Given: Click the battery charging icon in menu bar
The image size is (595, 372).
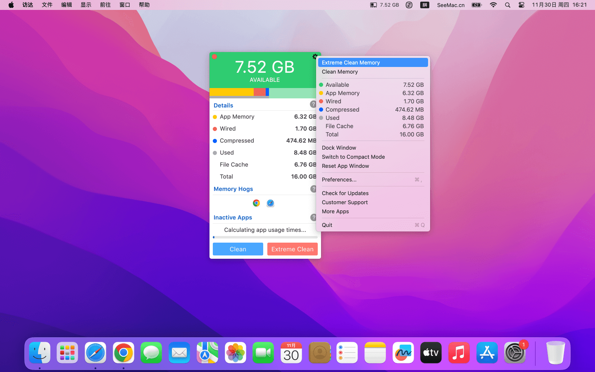Looking at the screenshot, I should pos(477,5).
